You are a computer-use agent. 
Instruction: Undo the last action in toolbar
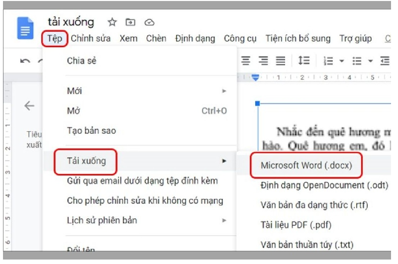(25, 61)
